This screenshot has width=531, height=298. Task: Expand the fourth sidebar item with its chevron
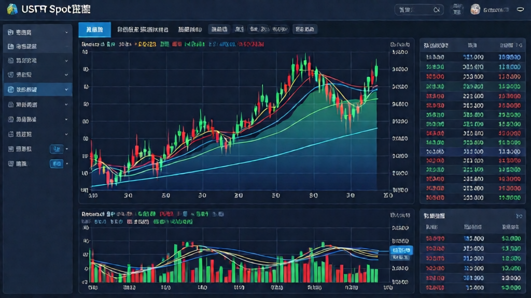click(x=66, y=75)
